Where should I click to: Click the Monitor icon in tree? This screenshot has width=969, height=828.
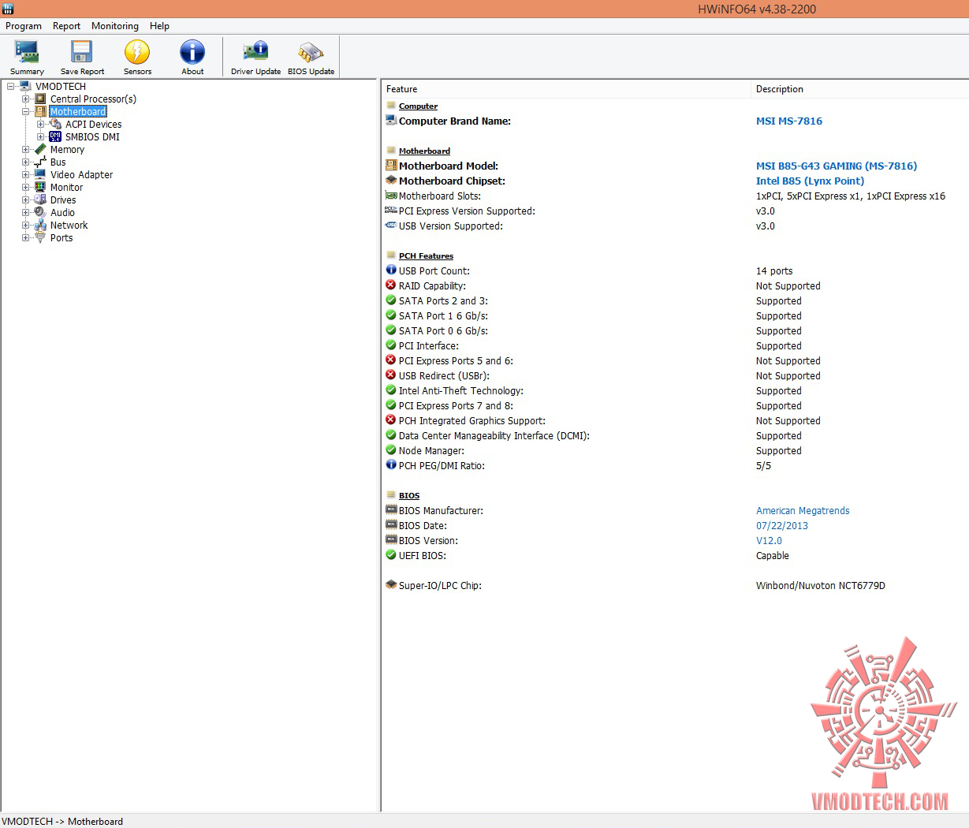[40, 188]
